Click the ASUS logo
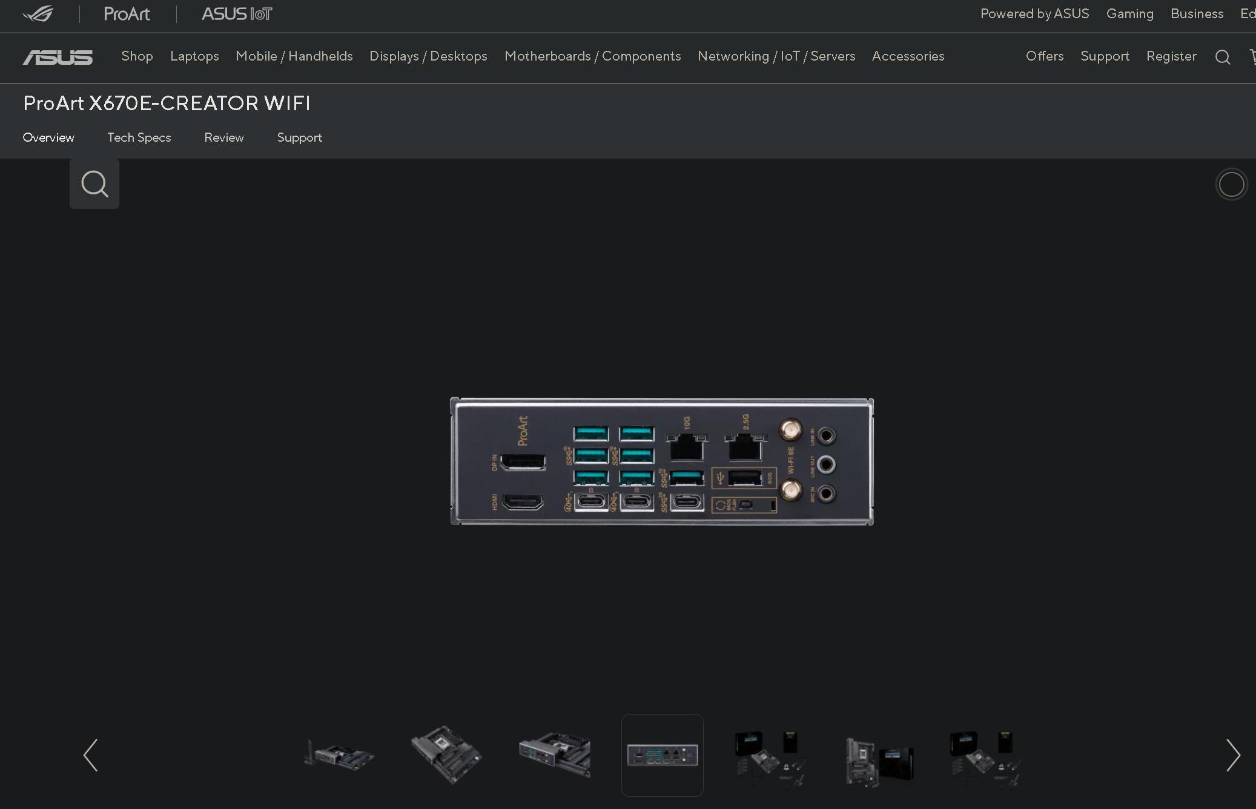Viewport: 1256px width, 809px height. 58,57
